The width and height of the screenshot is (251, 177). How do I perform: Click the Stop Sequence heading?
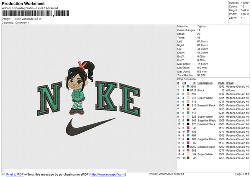click(x=187, y=79)
